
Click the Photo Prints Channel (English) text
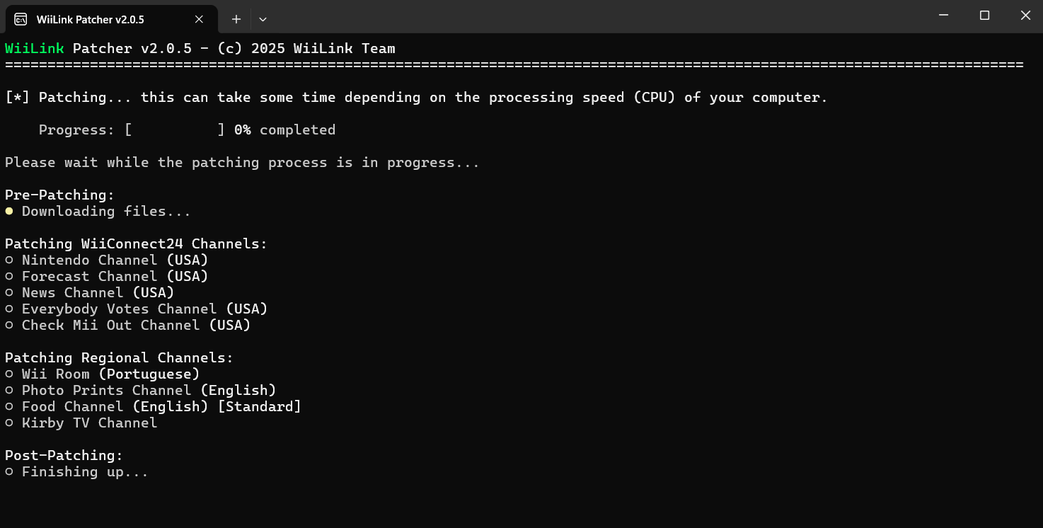[149, 391]
